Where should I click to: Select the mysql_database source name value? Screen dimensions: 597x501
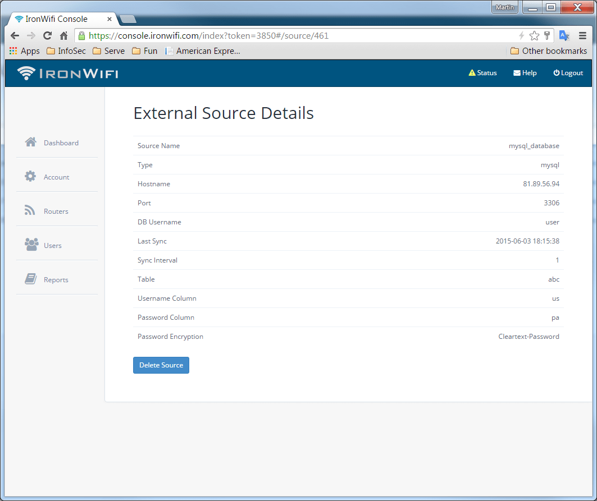[534, 146]
